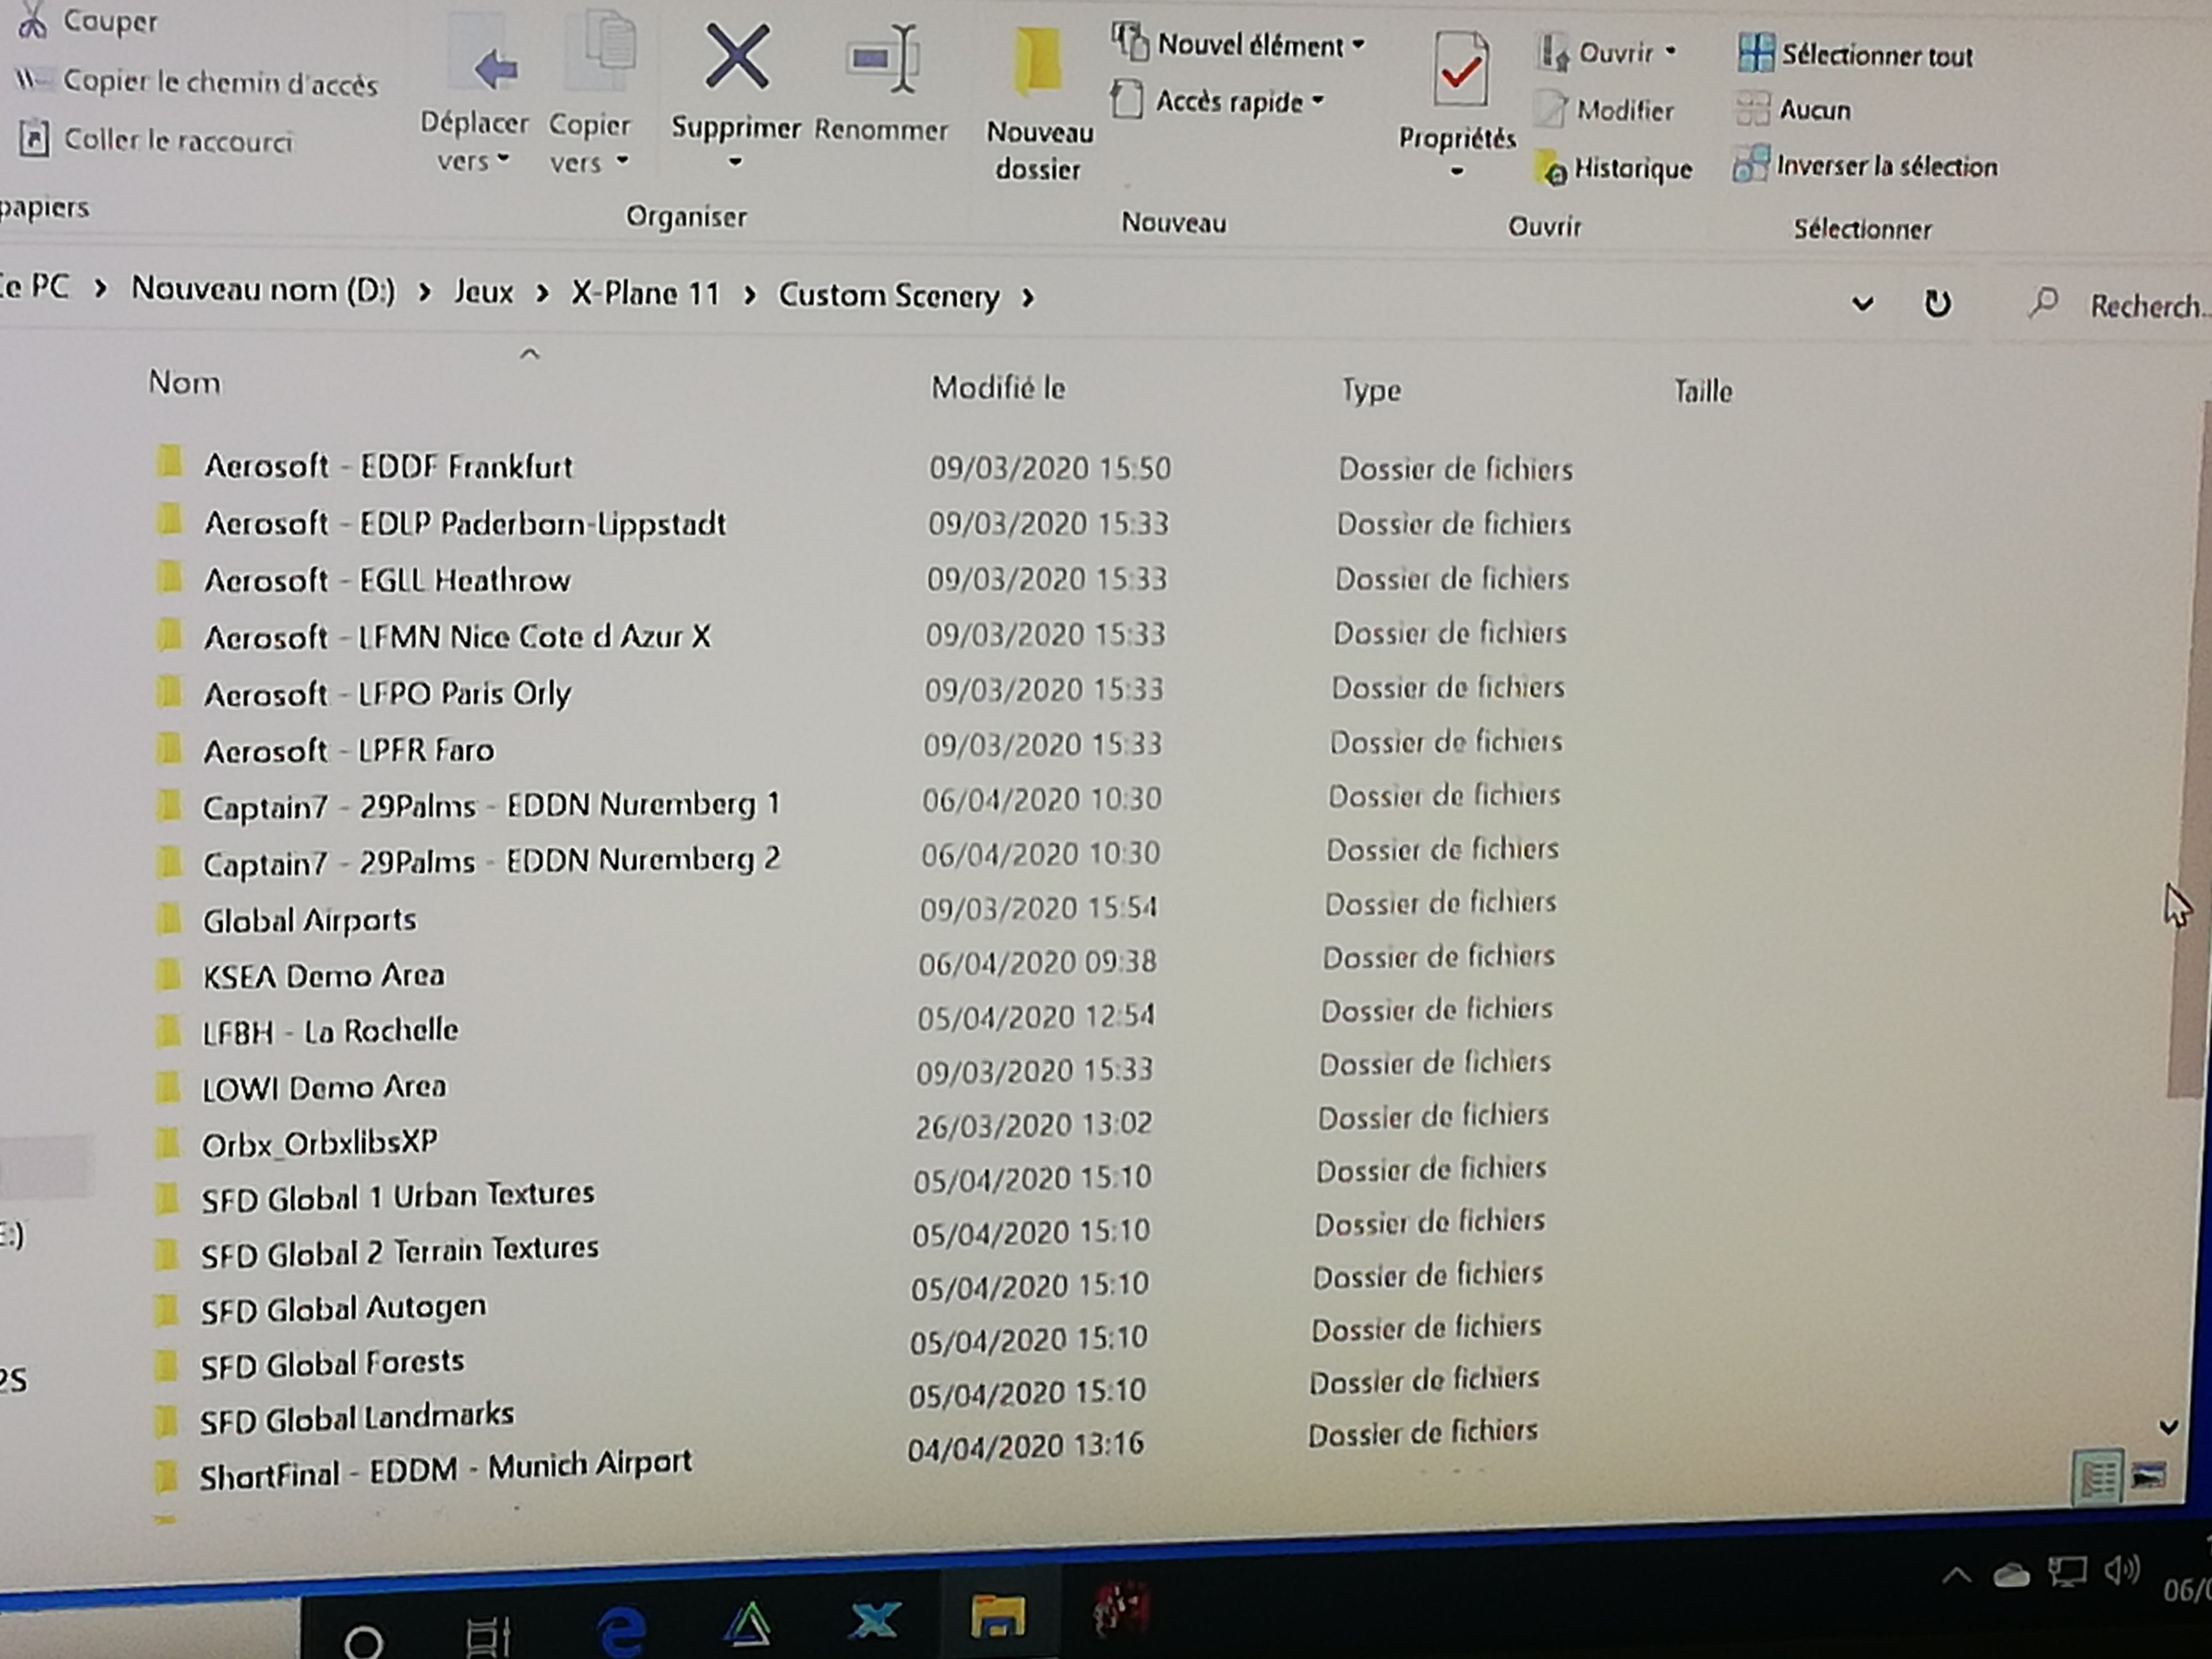Image resolution: width=2212 pixels, height=1659 pixels.
Task: Click the Renommer rename icon
Action: coord(883,60)
